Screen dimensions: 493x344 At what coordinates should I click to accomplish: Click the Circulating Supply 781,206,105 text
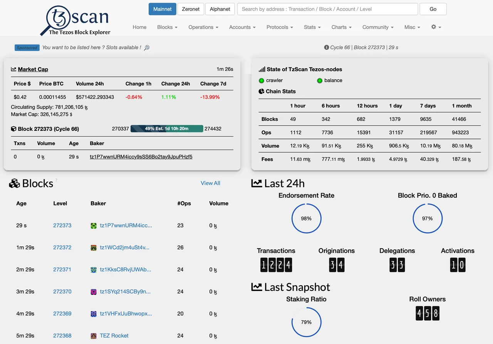[x=49, y=107]
